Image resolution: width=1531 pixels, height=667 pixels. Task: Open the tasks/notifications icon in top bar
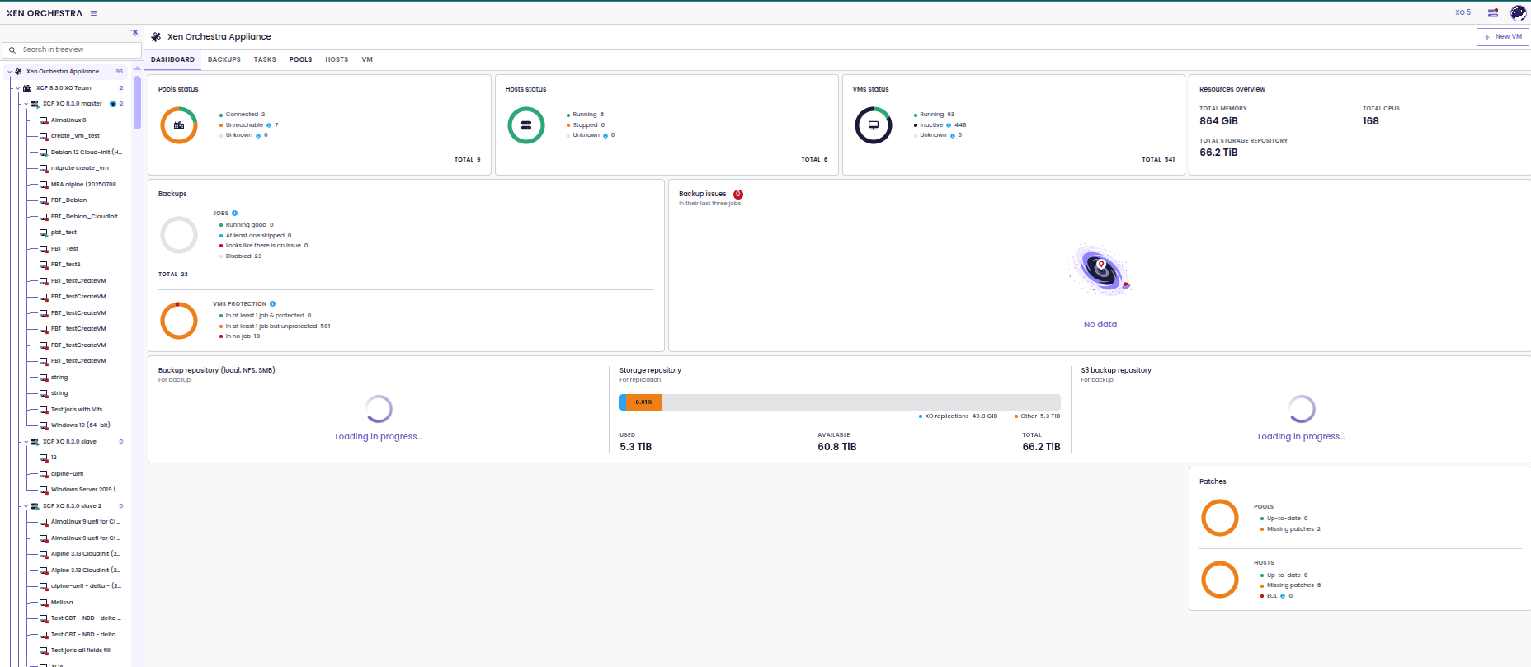[1493, 13]
